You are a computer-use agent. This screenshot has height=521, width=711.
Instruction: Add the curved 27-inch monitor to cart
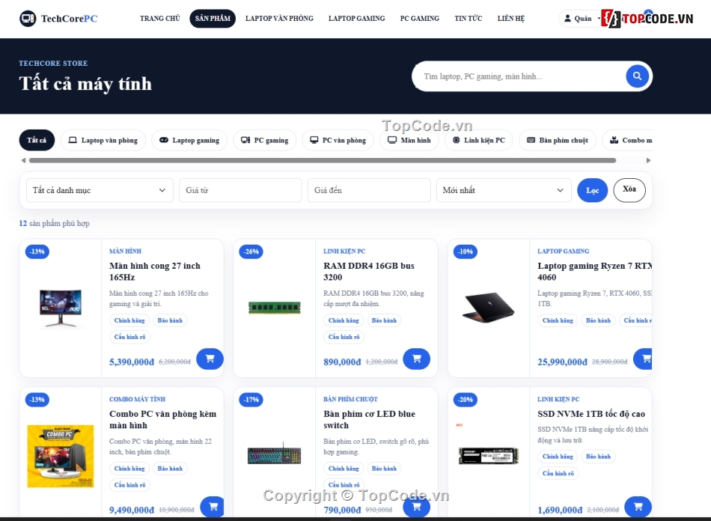pyautogui.click(x=210, y=359)
